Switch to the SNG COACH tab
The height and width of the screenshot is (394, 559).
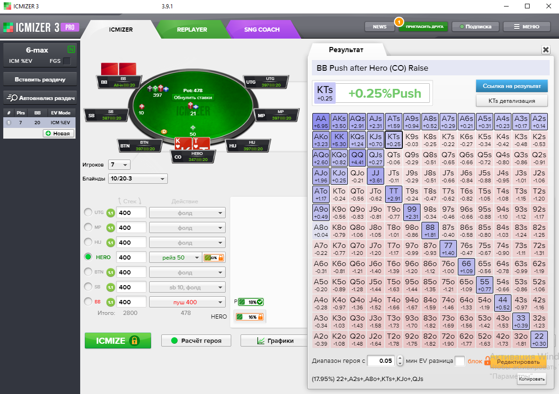tap(262, 29)
